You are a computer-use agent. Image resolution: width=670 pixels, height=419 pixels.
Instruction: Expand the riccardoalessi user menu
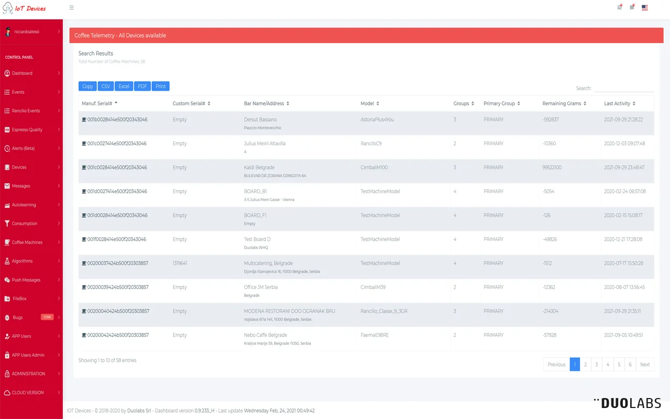tap(58, 32)
